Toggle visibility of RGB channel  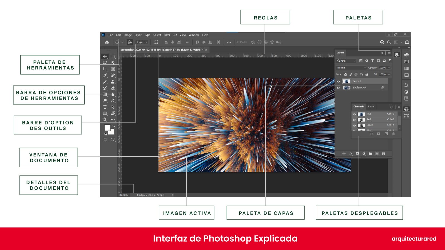click(354, 114)
